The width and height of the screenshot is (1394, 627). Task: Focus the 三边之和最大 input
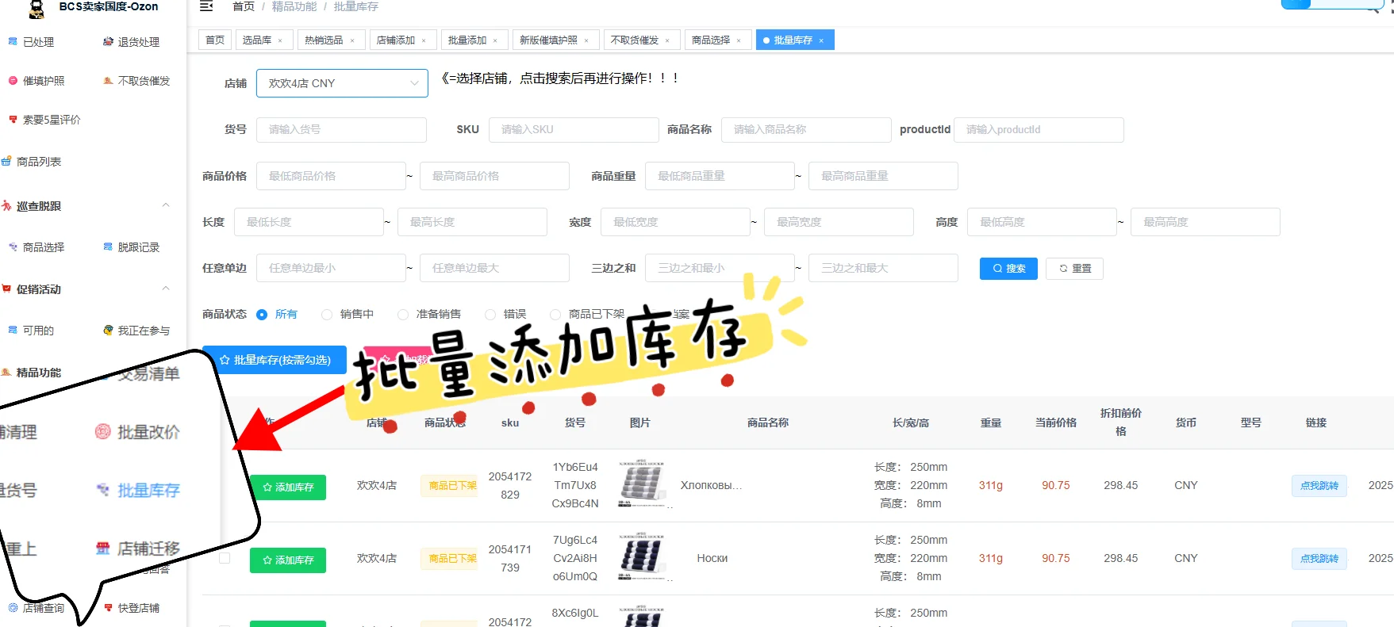[x=883, y=268]
